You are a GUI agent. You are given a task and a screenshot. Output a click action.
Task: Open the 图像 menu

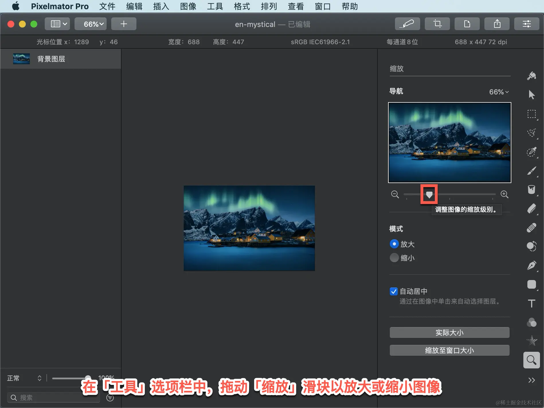pos(188,6)
